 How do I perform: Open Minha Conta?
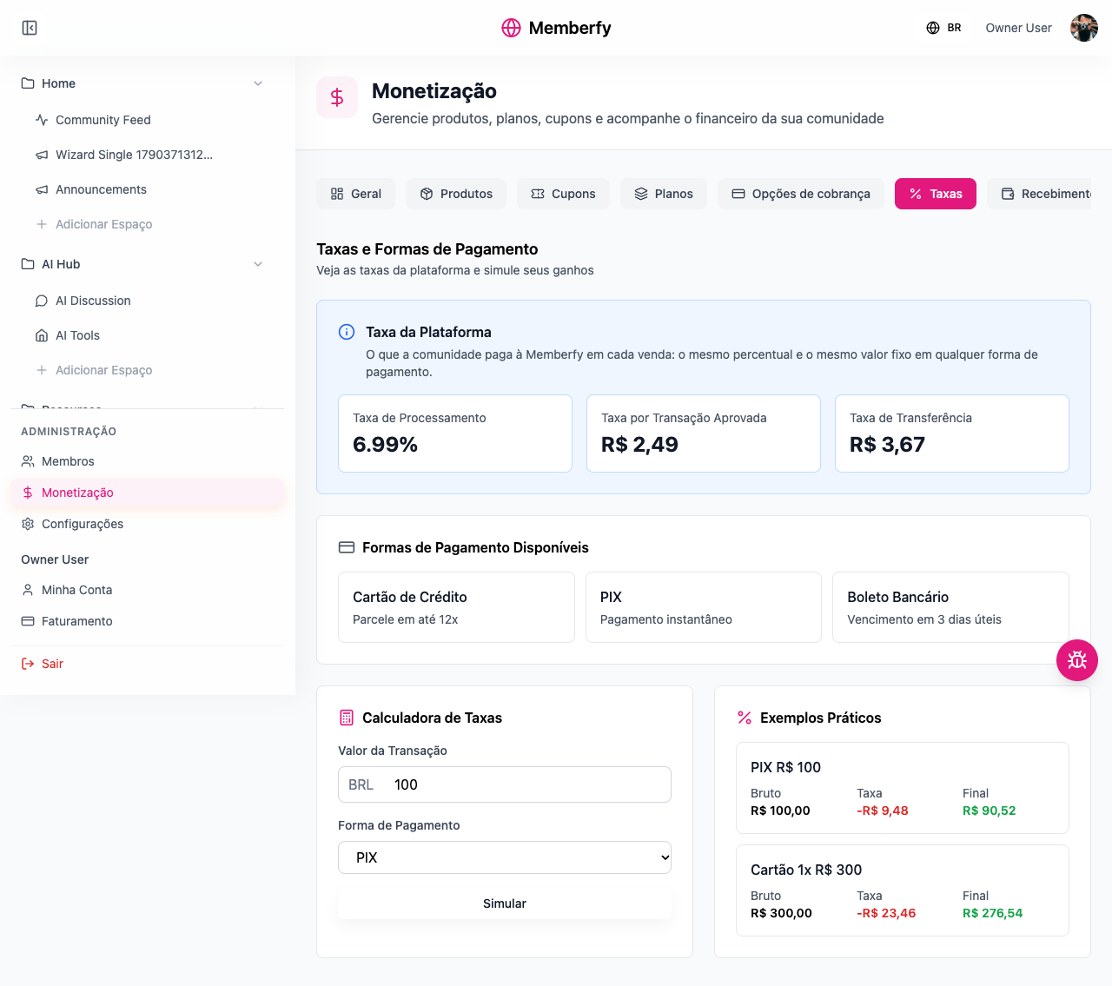coord(148,590)
